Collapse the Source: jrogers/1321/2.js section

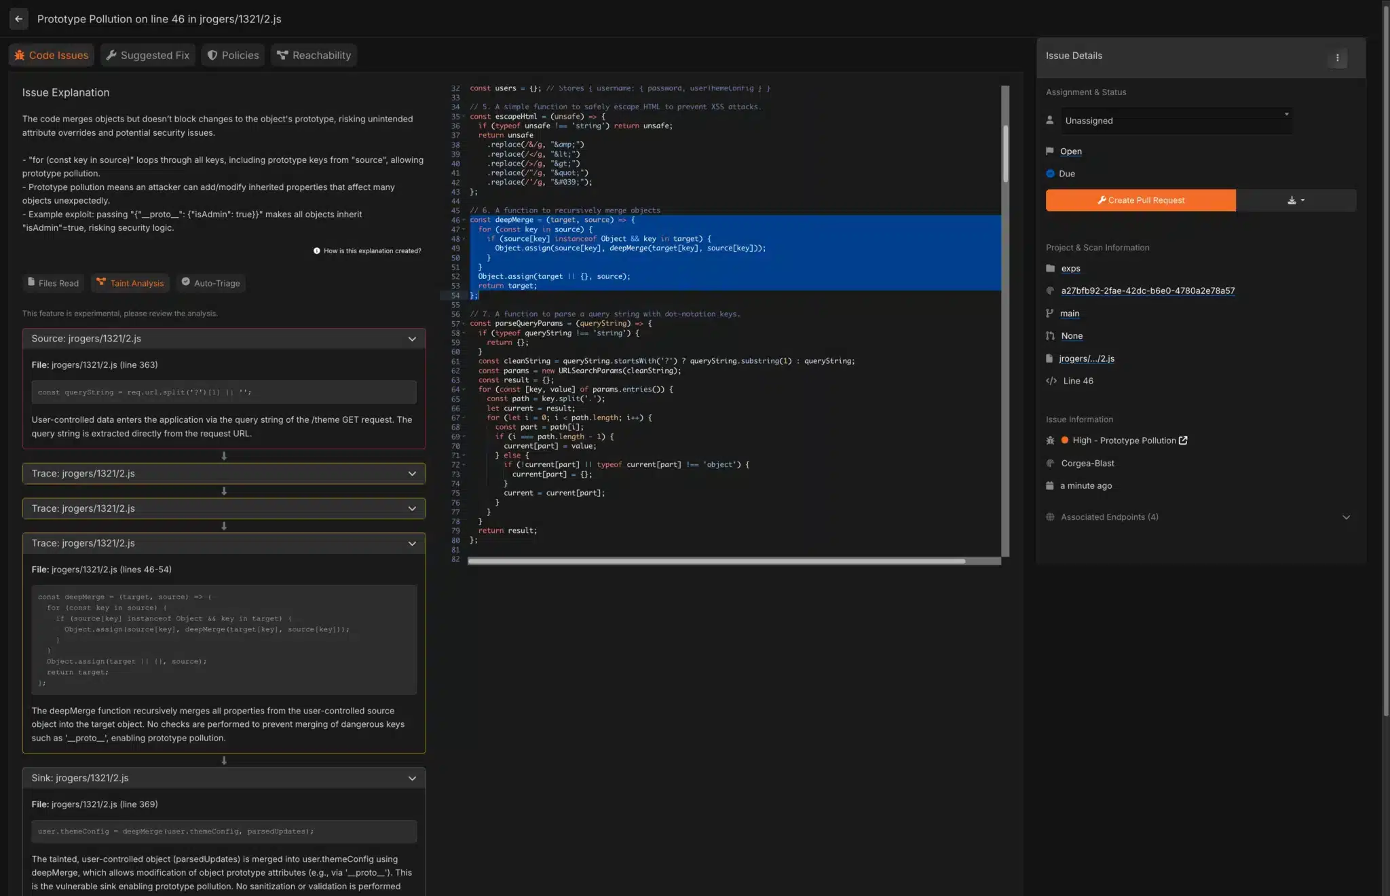coord(224,339)
